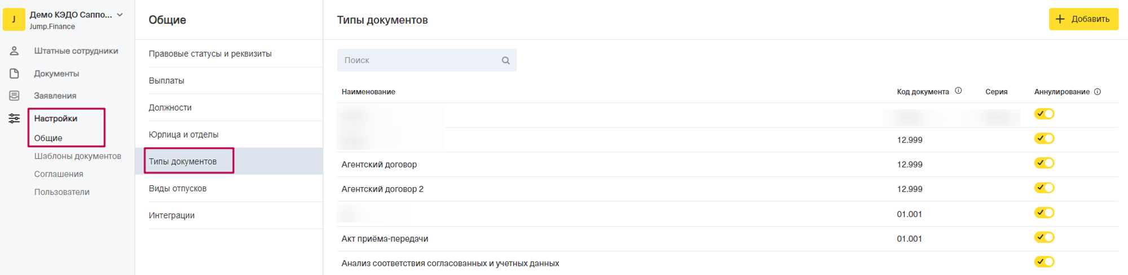
Task: Open Шаблоны документов settings subsection
Action: pyautogui.click(x=77, y=156)
